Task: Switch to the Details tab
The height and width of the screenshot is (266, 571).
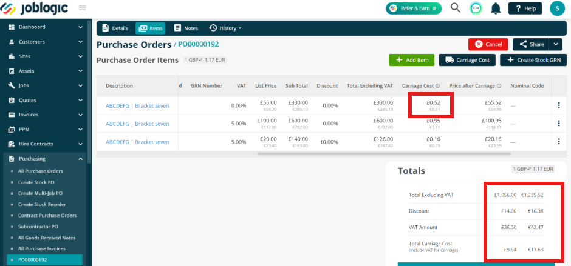Action: click(x=115, y=28)
